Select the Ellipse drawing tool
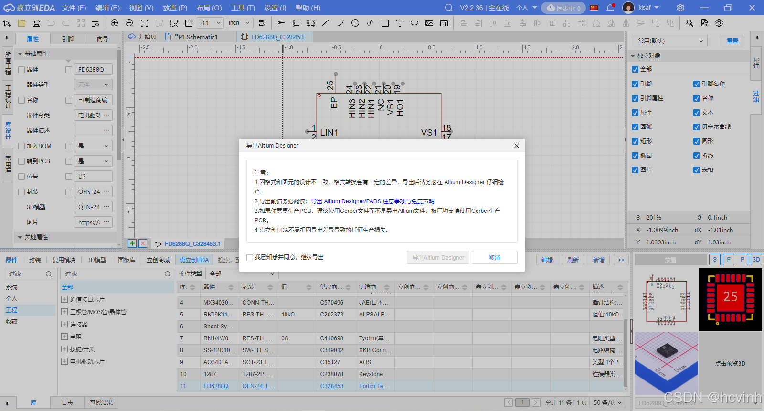The image size is (764, 411). (x=414, y=23)
